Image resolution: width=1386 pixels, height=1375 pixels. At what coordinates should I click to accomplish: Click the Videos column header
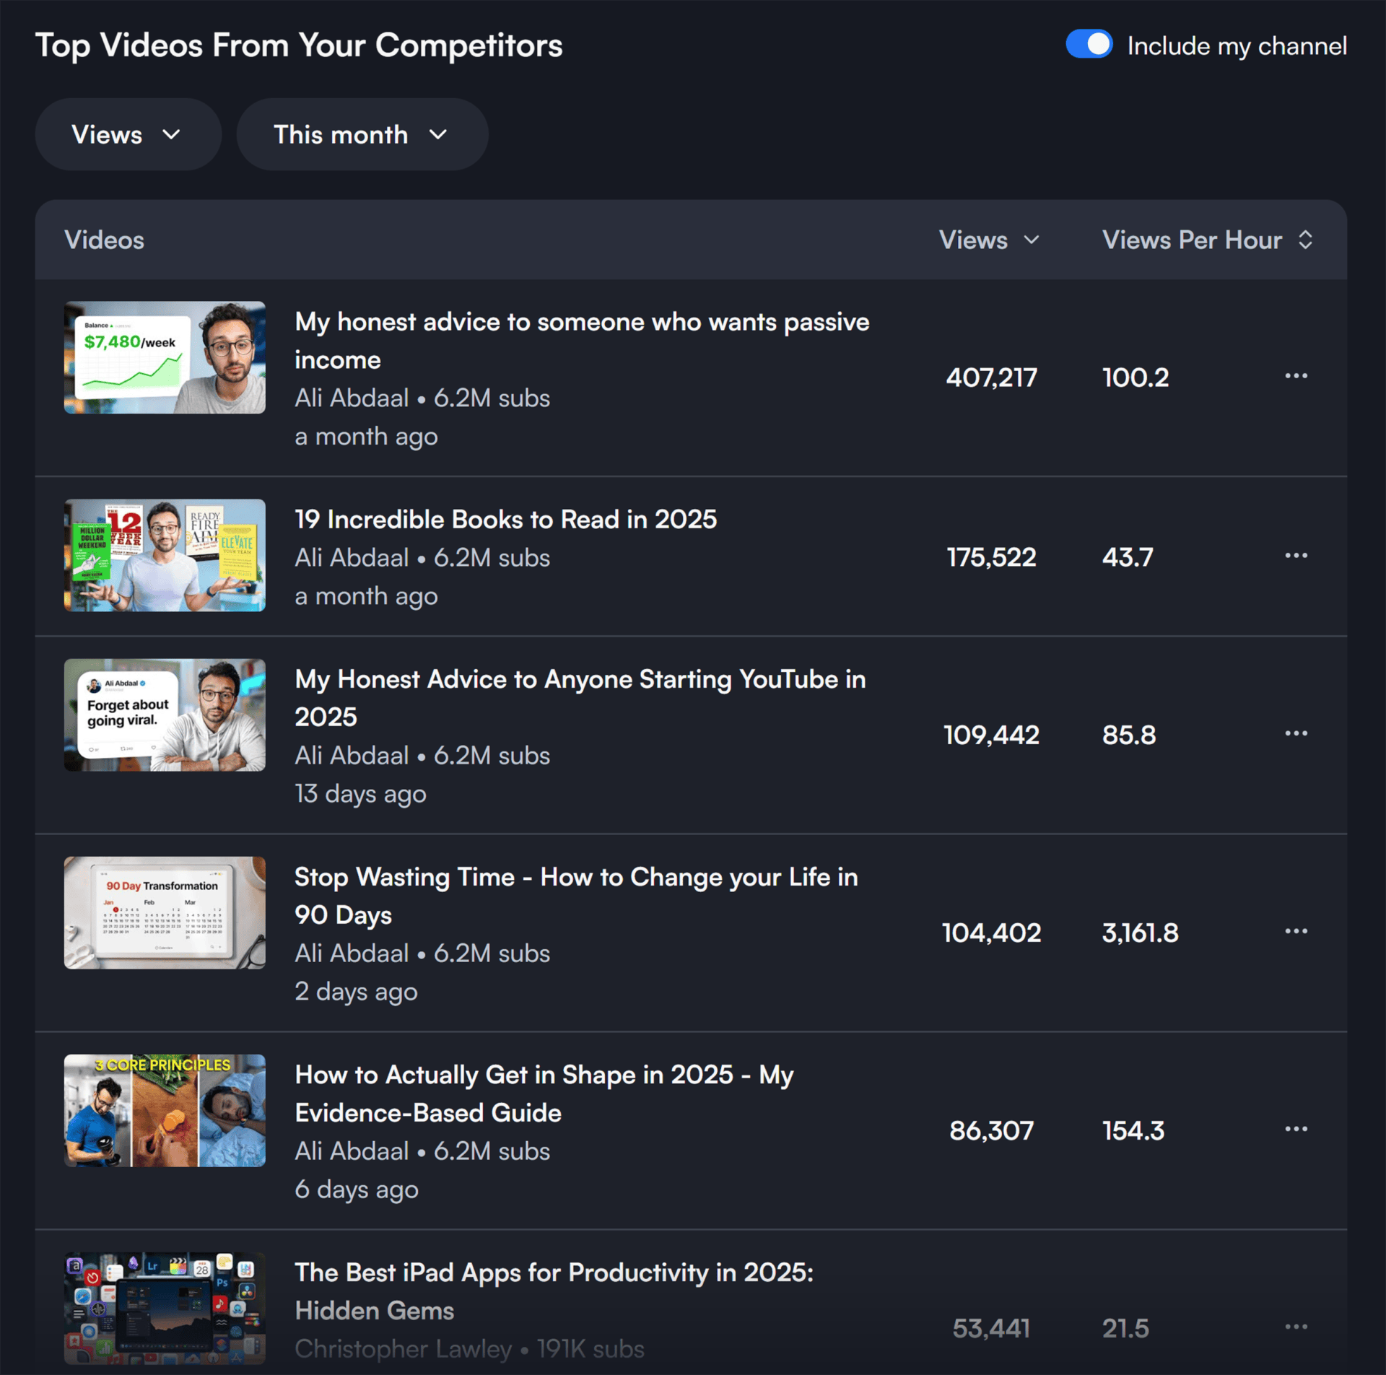pos(104,240)
